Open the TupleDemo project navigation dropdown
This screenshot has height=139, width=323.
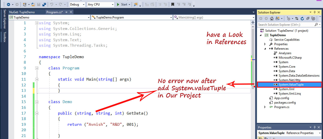[x=88, y=17]
